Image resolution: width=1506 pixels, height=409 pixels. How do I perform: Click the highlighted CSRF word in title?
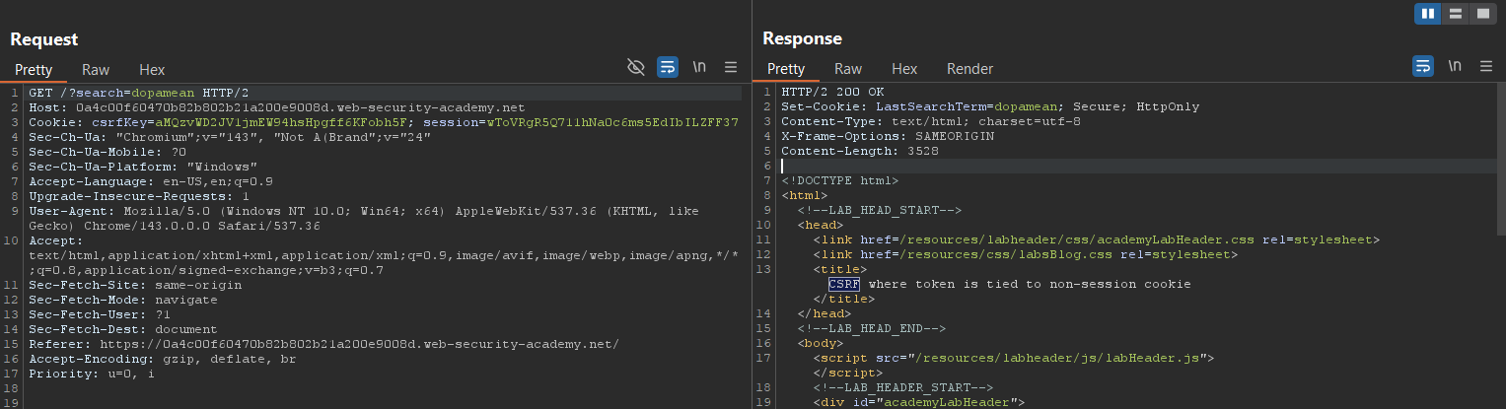click(x=844, y=284)
